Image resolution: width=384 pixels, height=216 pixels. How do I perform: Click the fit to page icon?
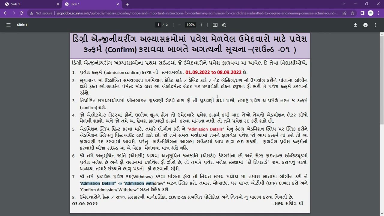tap(215, 25)
